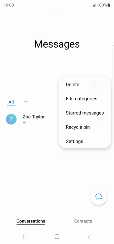Tap the edge panel handle
114x244 pixels.
[x=113, y=63]
